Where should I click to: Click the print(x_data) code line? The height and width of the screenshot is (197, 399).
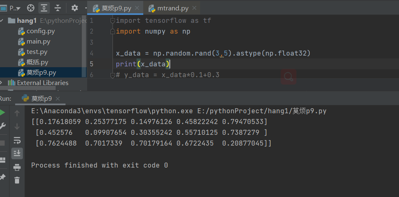[142, 64]
